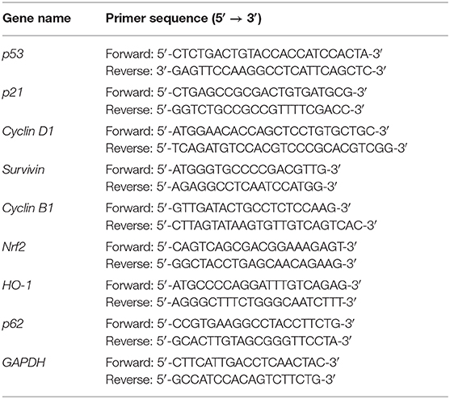The width and height of the screenshot is (450, 399).
Task: Select the GAPDH gene name
Action: [23, 363]
